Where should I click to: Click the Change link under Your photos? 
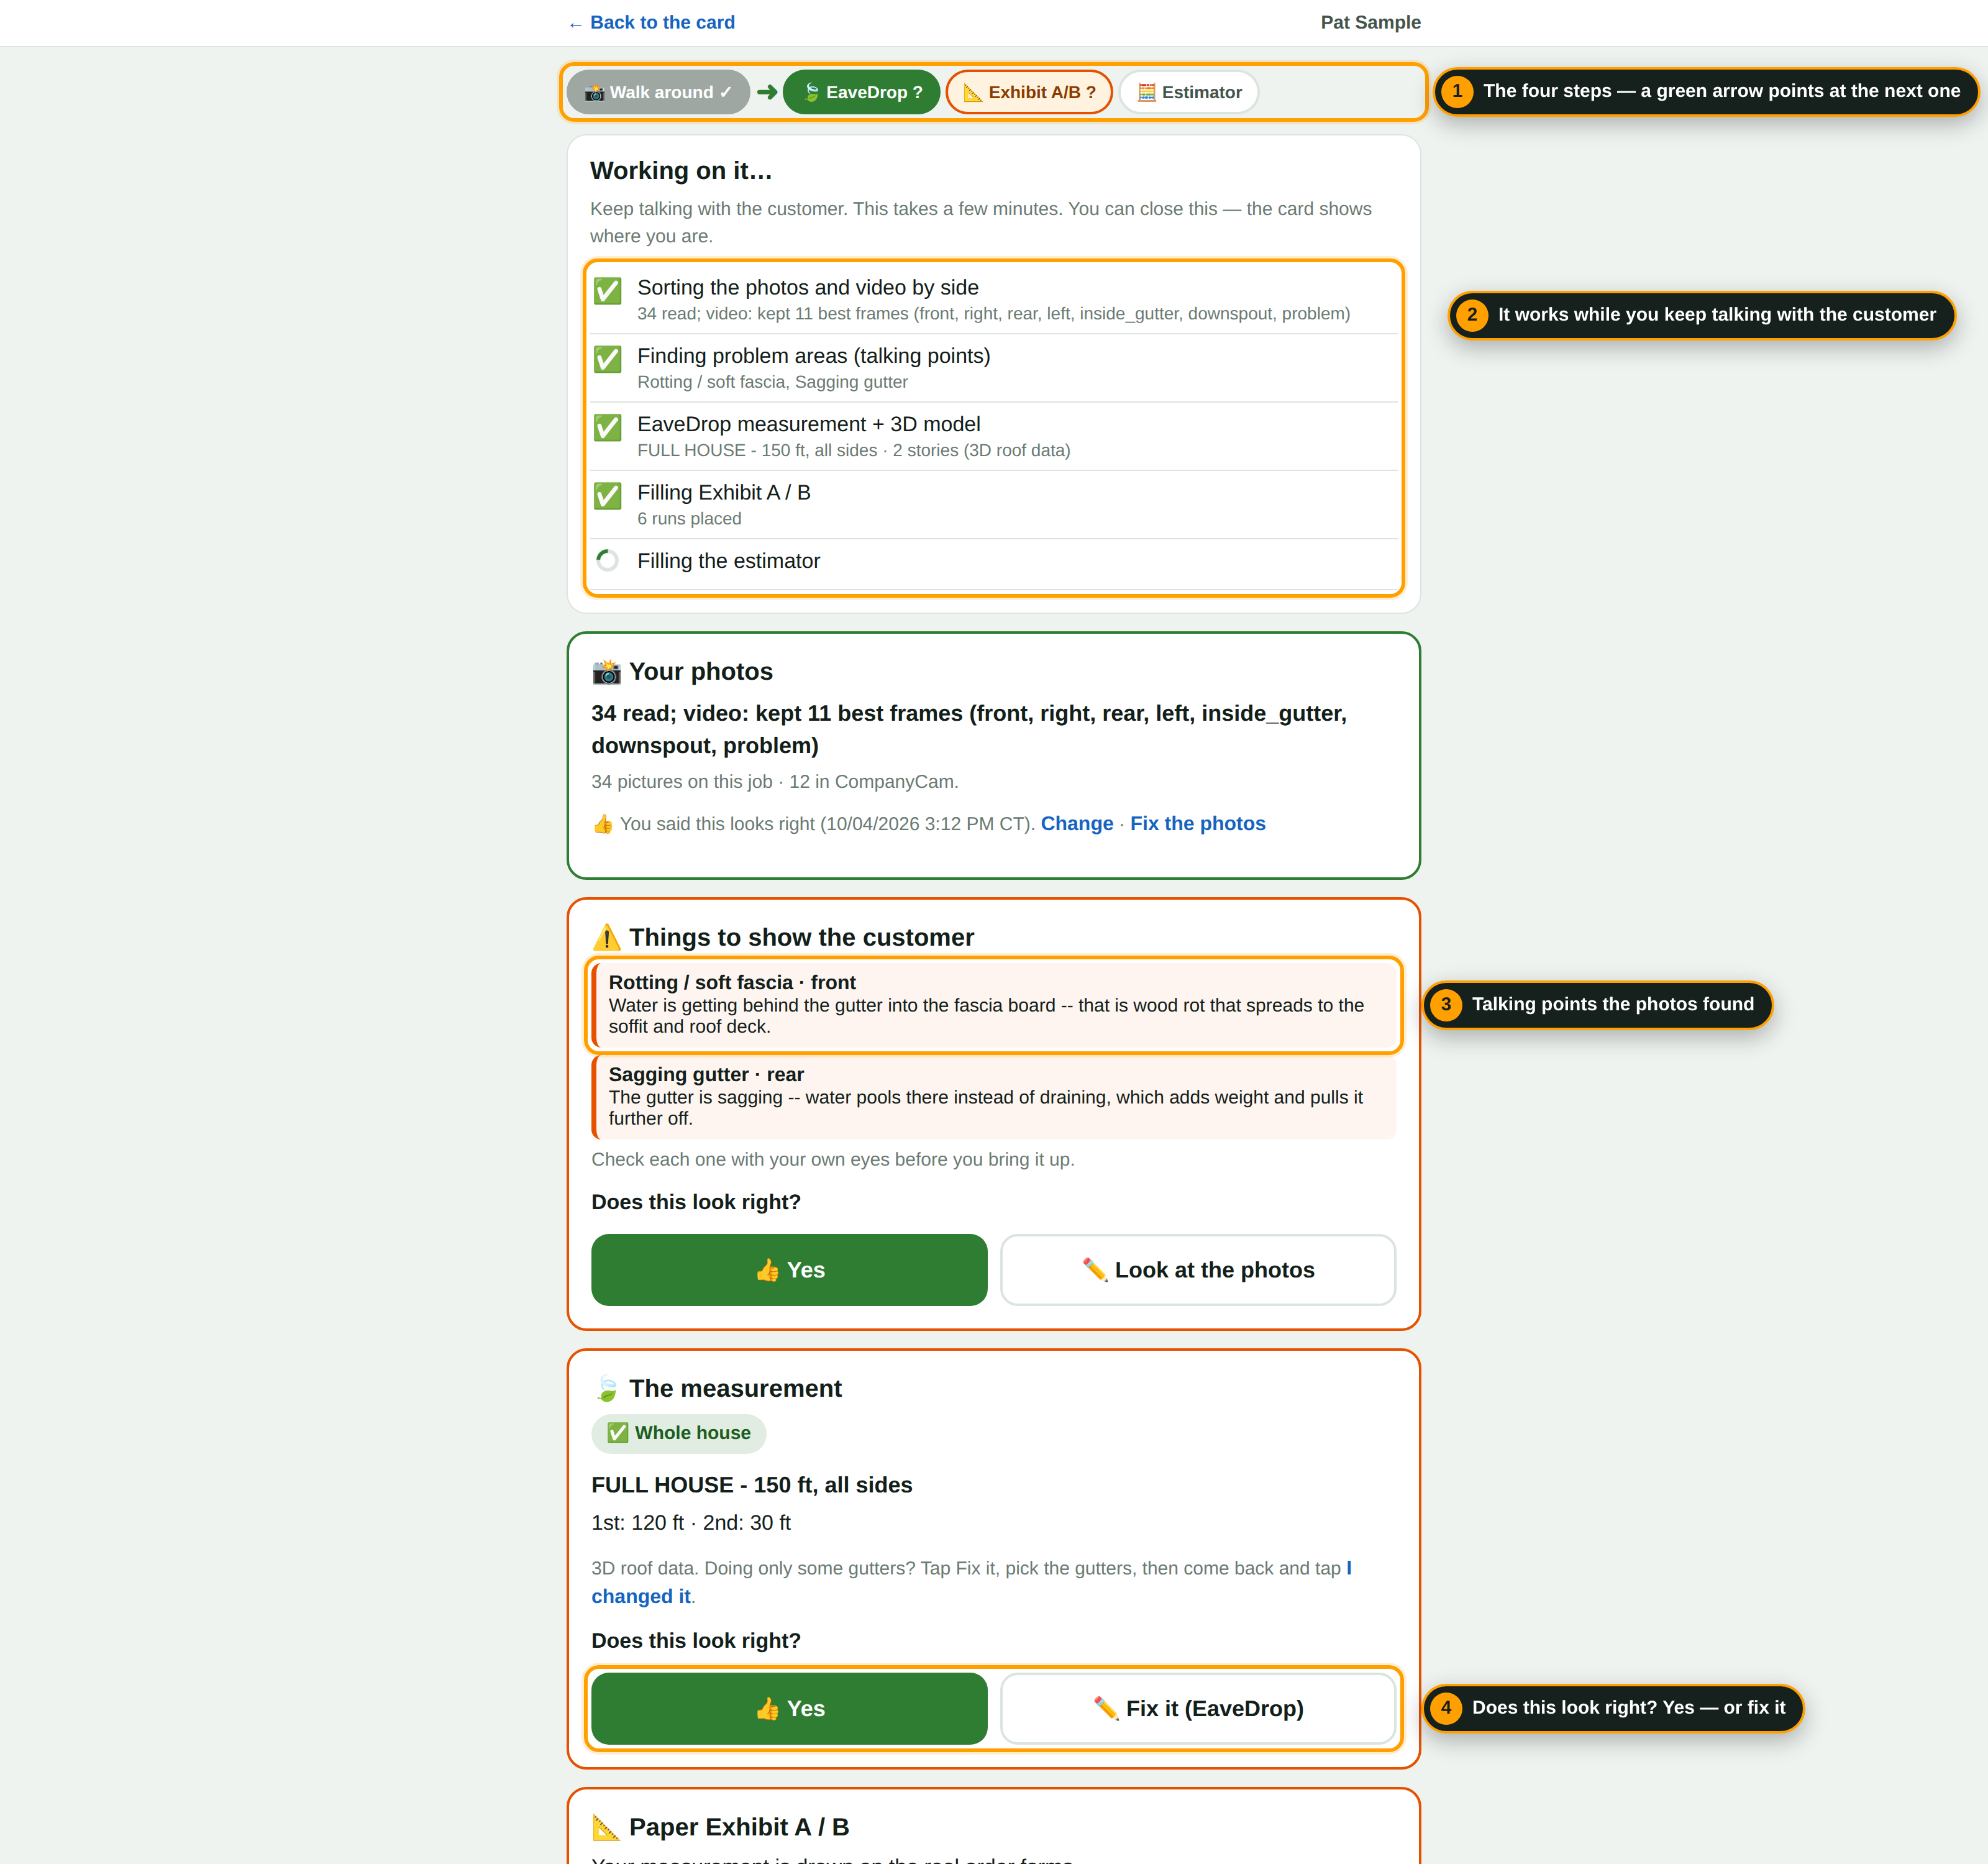(1077, 824)
